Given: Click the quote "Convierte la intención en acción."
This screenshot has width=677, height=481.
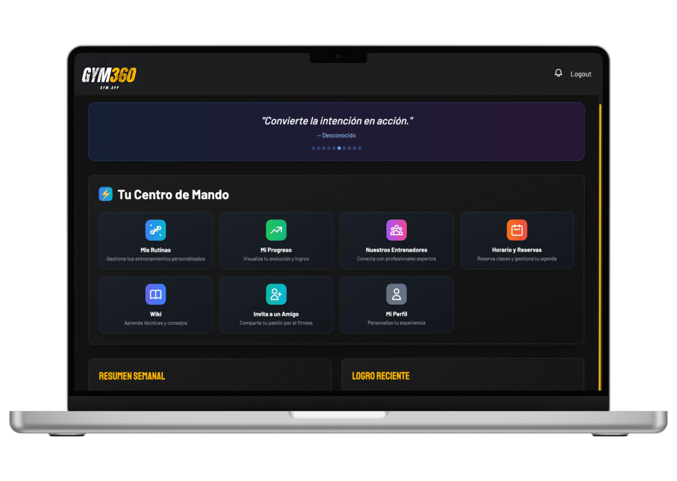Looking at the screenshot, I should point(337,121).
